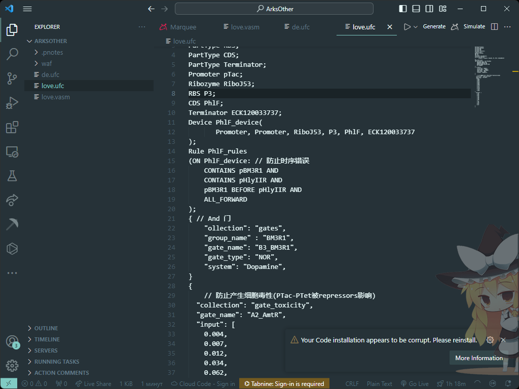This screenshot has height=389, width=519.
Task: Toggle the secondary side bar layout
Action: coord(429,9)
